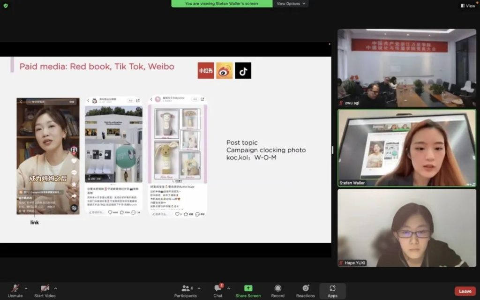480x300 pixels.
Task: Start recording with the Record button
Action: (277, 291)
